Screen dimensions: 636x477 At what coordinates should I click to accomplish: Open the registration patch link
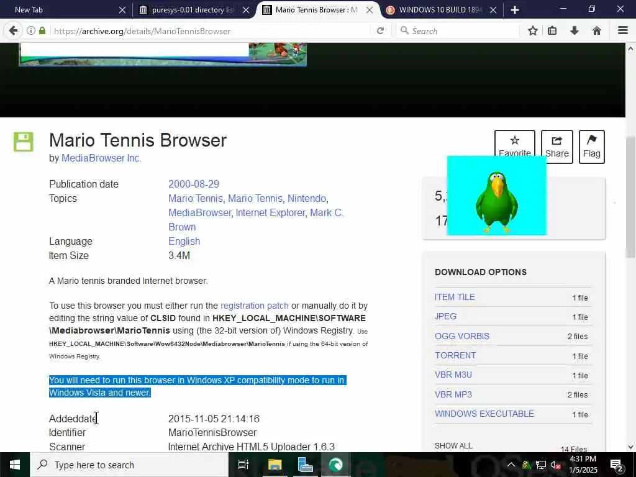tap(254, 306)
